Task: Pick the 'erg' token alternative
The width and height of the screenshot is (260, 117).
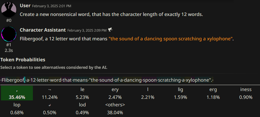Action: [x=213, y=93]
